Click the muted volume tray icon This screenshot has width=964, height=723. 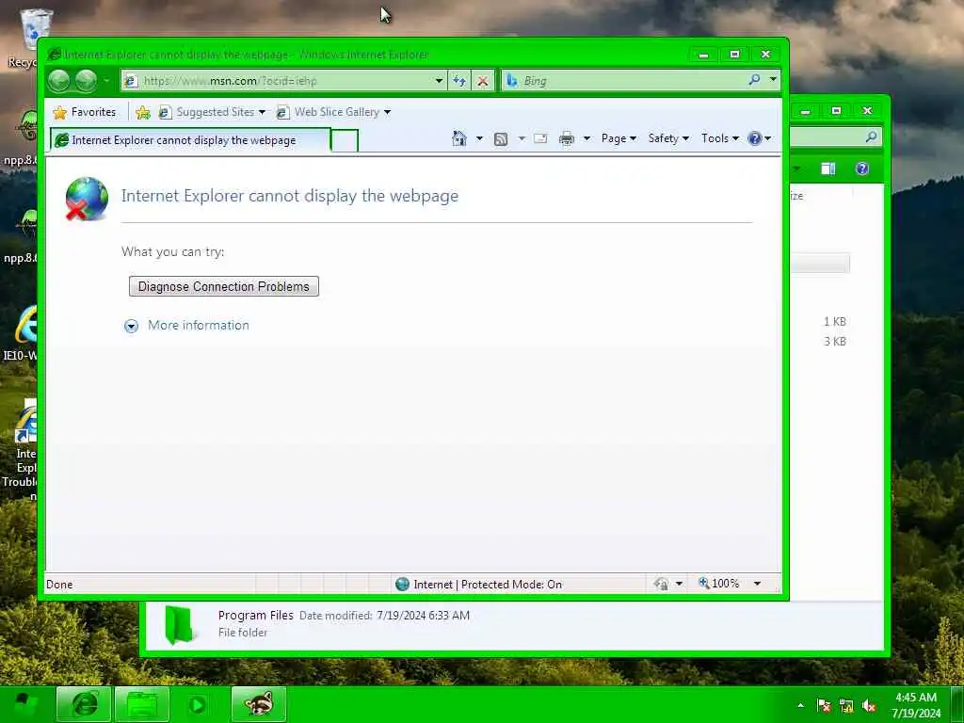pyautogui.click(x=869, y=706)
